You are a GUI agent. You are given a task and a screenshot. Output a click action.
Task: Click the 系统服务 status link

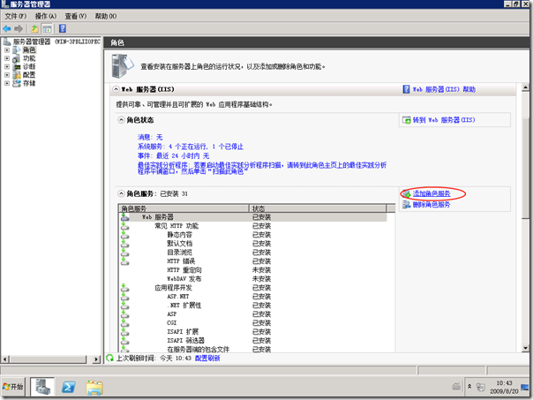click(x=191, y=147)
